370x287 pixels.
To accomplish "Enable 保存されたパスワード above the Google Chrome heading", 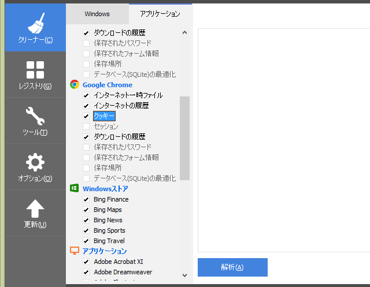I will 86,43.
